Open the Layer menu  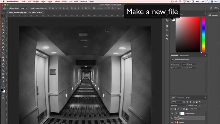click(x=43, y=1)
